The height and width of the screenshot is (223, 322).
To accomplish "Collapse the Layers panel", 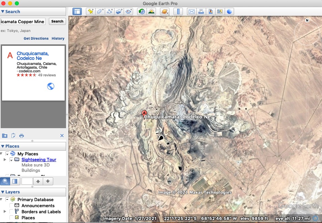I will point(3,192).
